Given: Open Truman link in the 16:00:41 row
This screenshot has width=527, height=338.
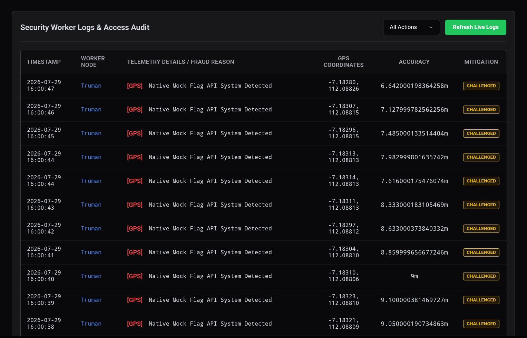Looking at the screenshot, I should tap(91, 252).
